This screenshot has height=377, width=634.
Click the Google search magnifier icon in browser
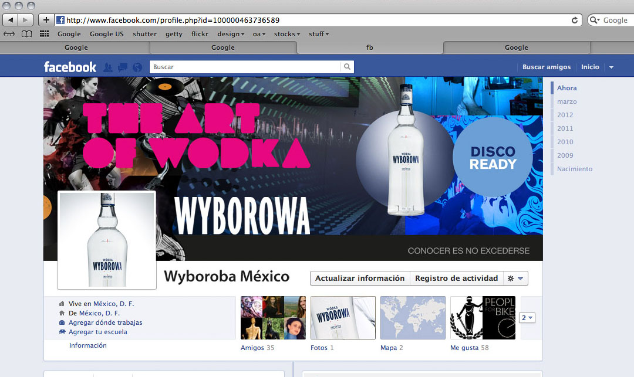(x=594, y=20)
